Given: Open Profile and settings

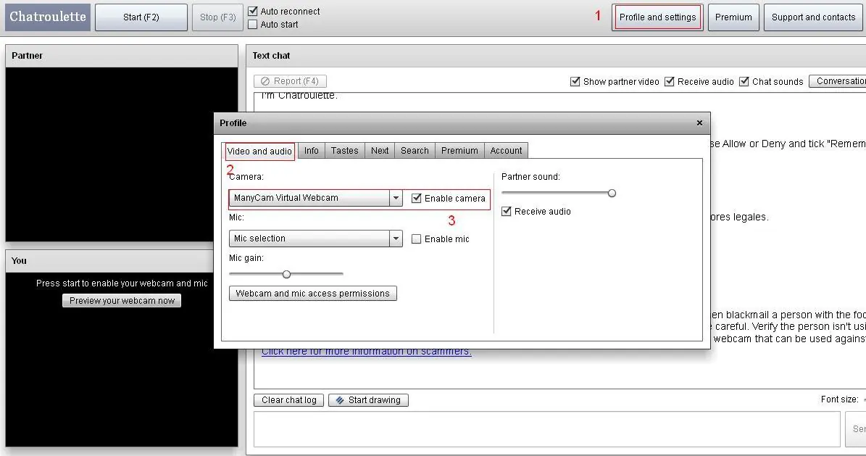Looking at the screenshot, I should tap(657, 17).
